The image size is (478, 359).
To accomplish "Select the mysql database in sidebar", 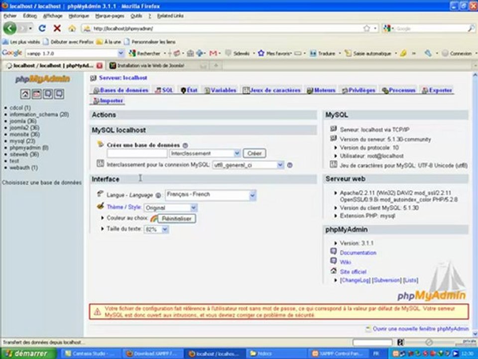I will click(x=22, y=141).
